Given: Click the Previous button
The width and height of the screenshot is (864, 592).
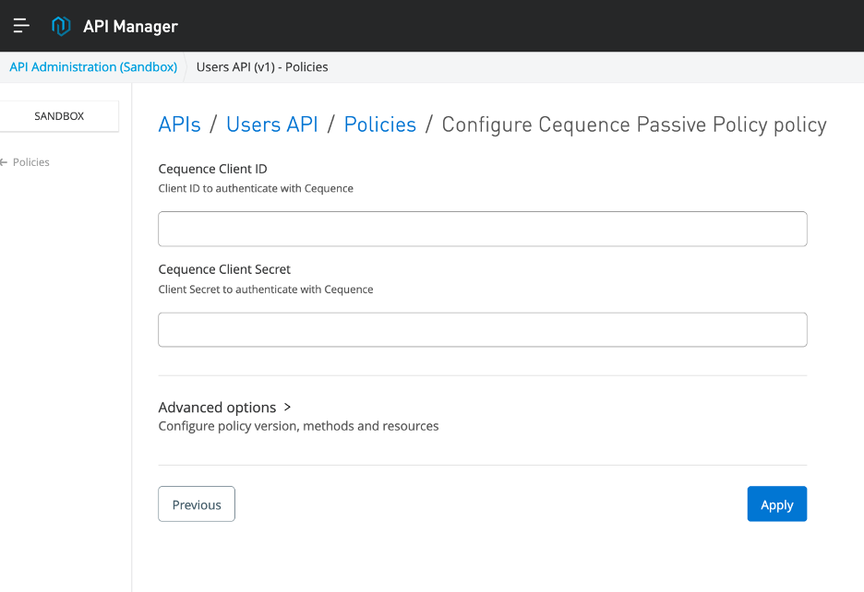Looking at the screenshot, I should tap(197, 503).
